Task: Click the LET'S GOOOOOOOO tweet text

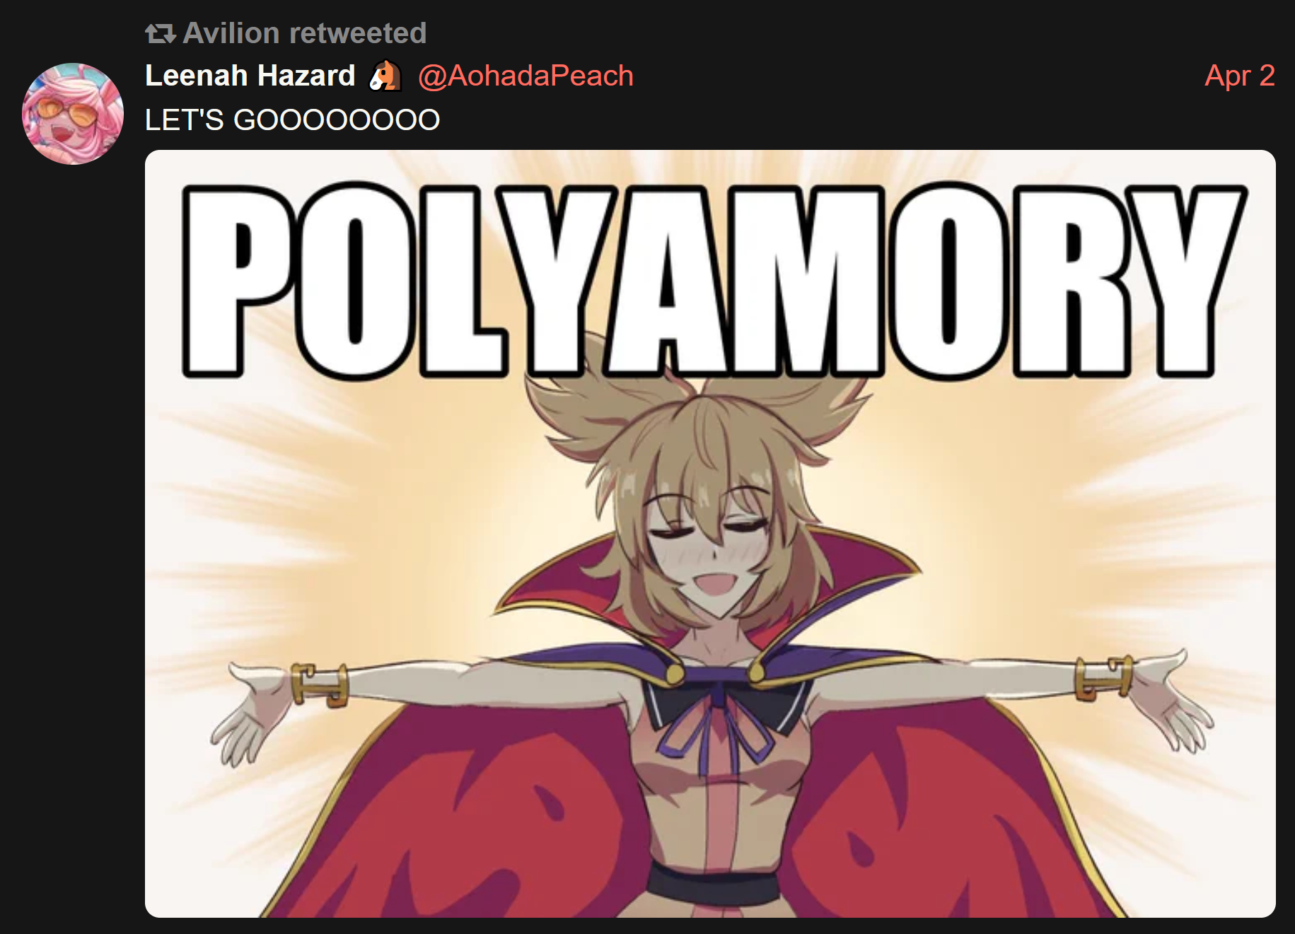Action: pyautogui.click(x=292, y=120)
